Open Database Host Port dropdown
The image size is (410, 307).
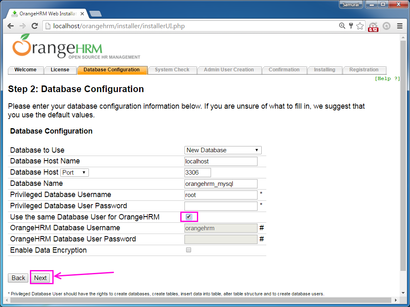[74, 173]
